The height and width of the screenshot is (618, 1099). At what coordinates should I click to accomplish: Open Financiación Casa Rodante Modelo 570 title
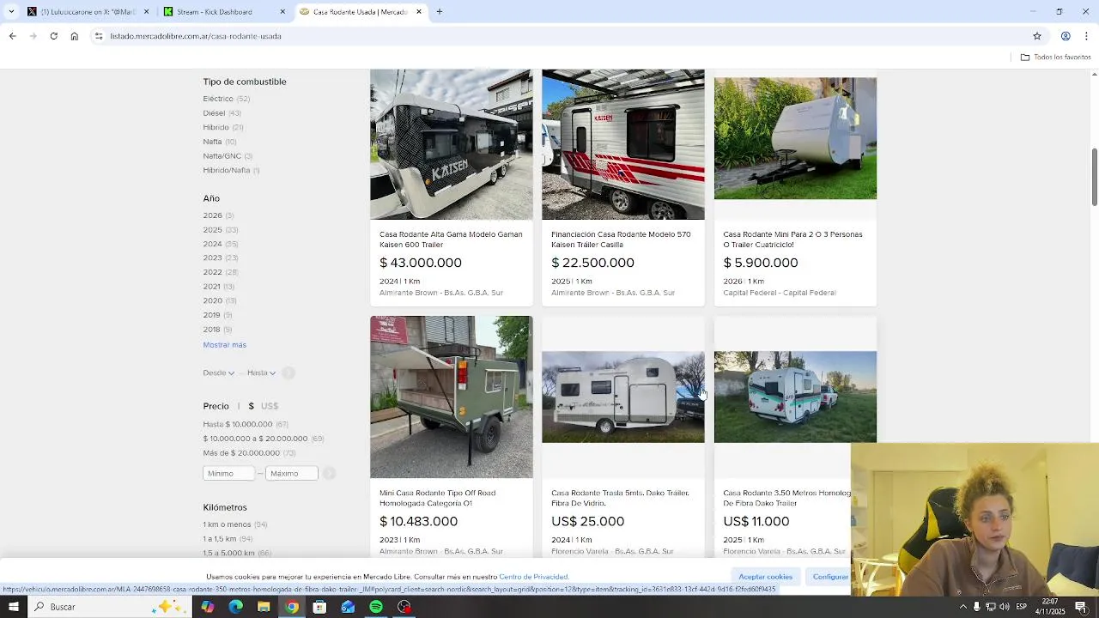(x=621, y=239)
